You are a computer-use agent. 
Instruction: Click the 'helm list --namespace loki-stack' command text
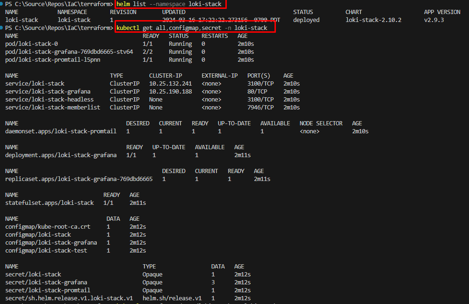pos(169,4)
